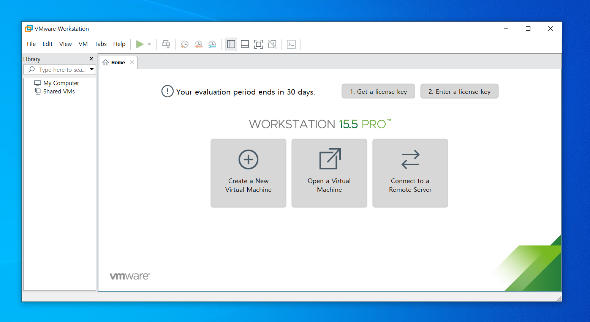Click 'Your evaluation period ends in 30 days' text
The image size is (590, 322).
pos(245,92)
